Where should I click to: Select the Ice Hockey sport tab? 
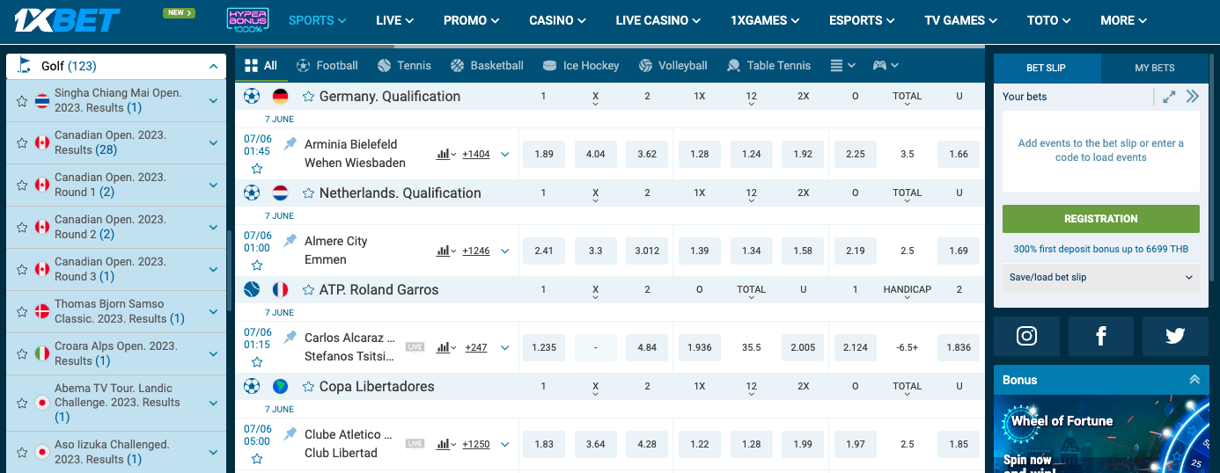point(581,65)
